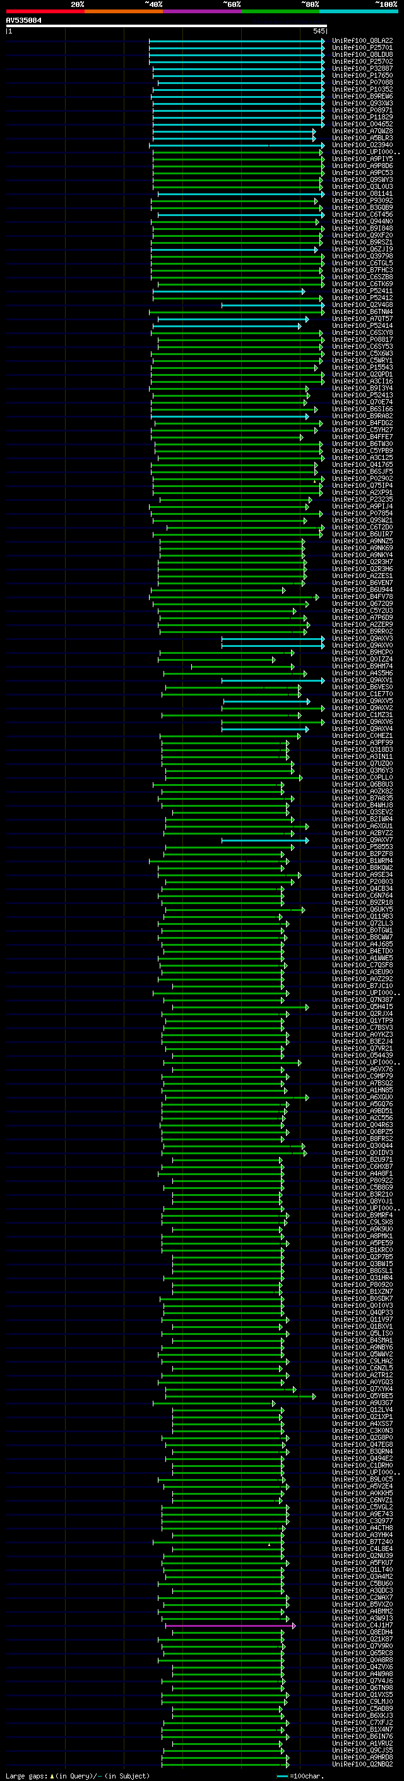
Task: Click the query end position 545
Action: click(318, 31)
